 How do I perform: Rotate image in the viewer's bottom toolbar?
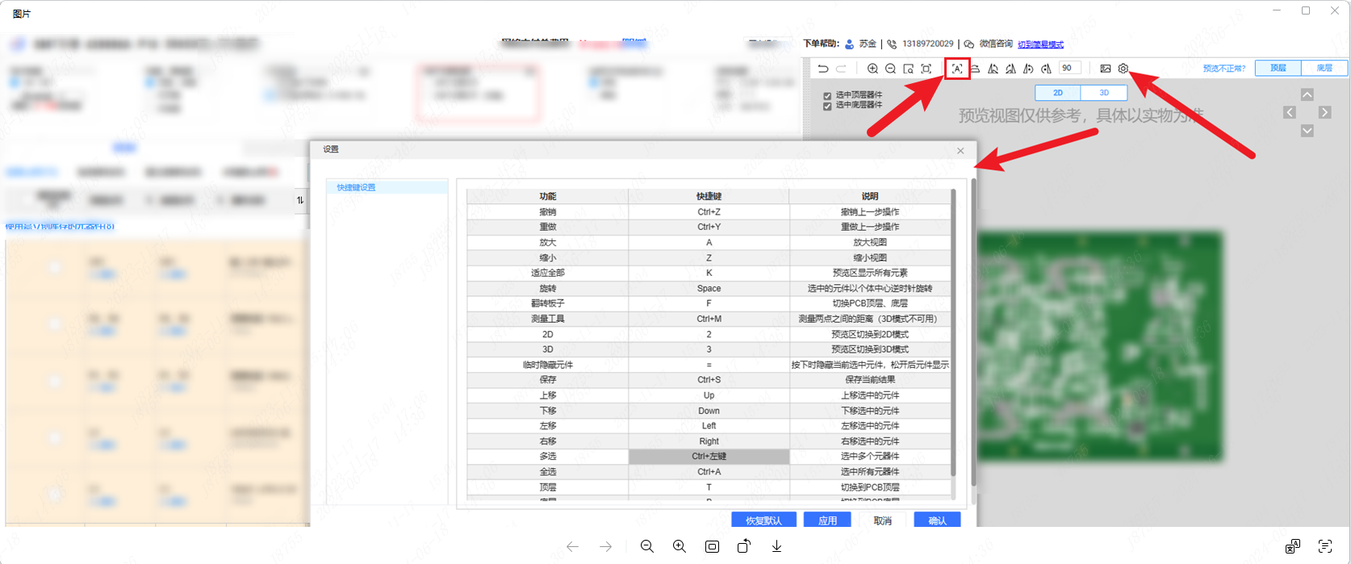(743, 546)
